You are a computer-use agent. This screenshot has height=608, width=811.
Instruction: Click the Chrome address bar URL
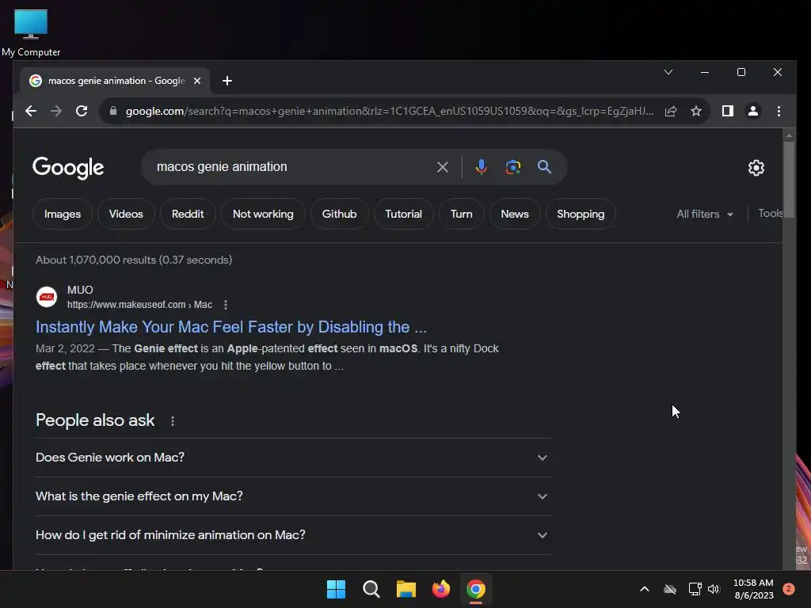click(390, 111)
